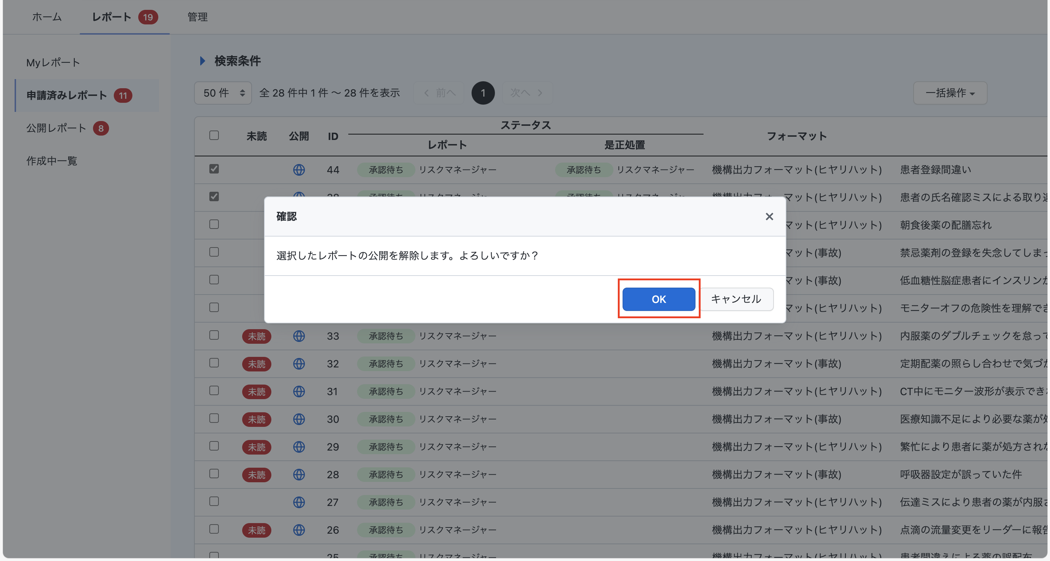The height and width of the screenshot is (561, 1050).
Task: Switch to the 管理 tab
Action: (x=197, y=17)
